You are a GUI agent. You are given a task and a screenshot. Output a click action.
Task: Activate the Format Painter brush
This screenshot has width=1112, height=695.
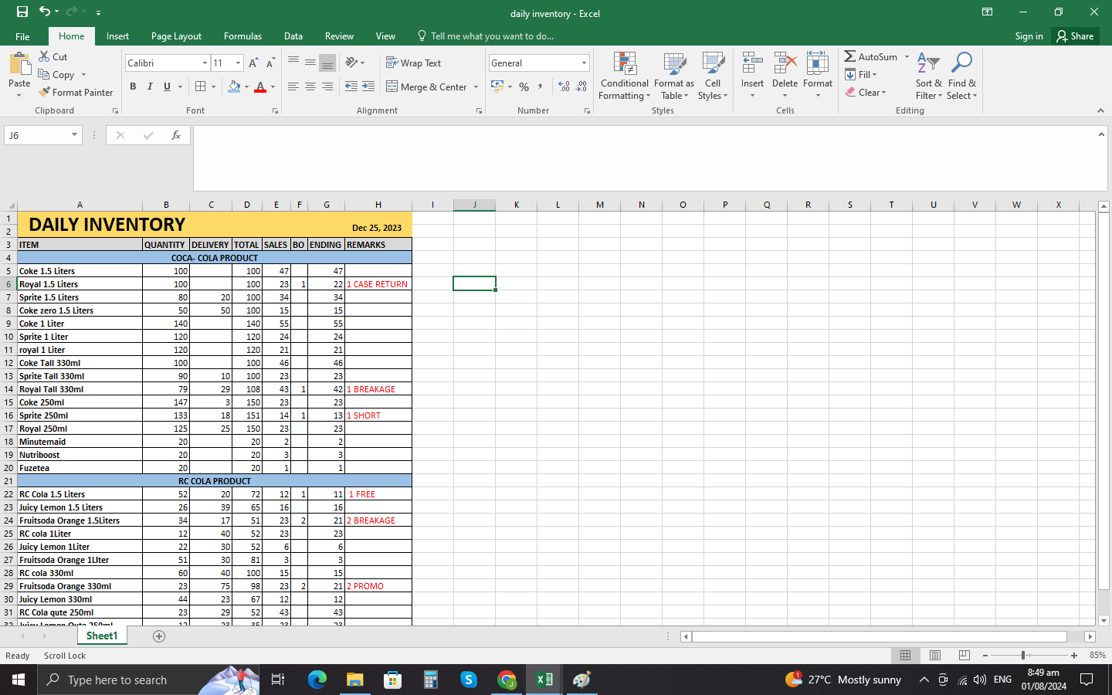click(76, 92)
